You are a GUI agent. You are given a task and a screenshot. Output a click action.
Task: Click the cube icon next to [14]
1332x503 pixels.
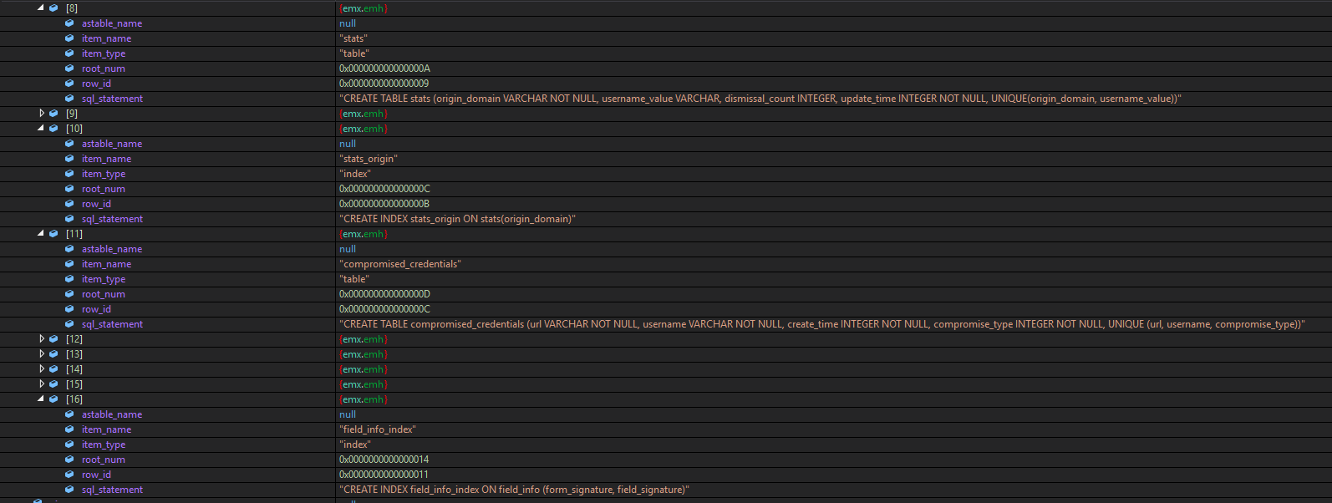tap(53, 369)
